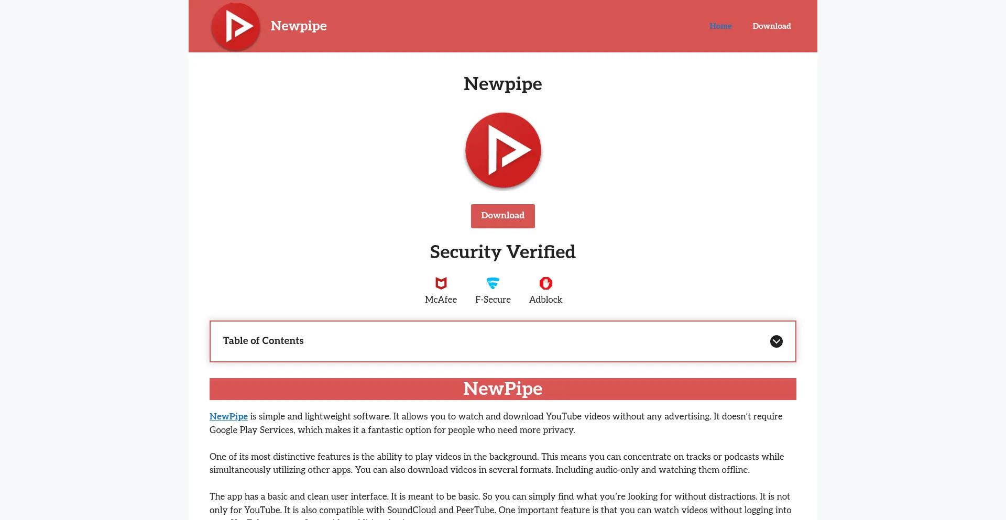Image resolution: width=1006 pixels, height=520 pixels.
Task: Click the Security Verified heading
Action: [502, 252]
